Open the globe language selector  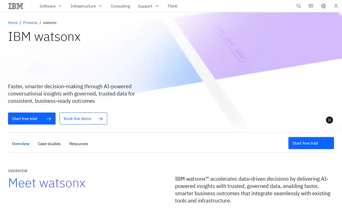click(323, 6)
